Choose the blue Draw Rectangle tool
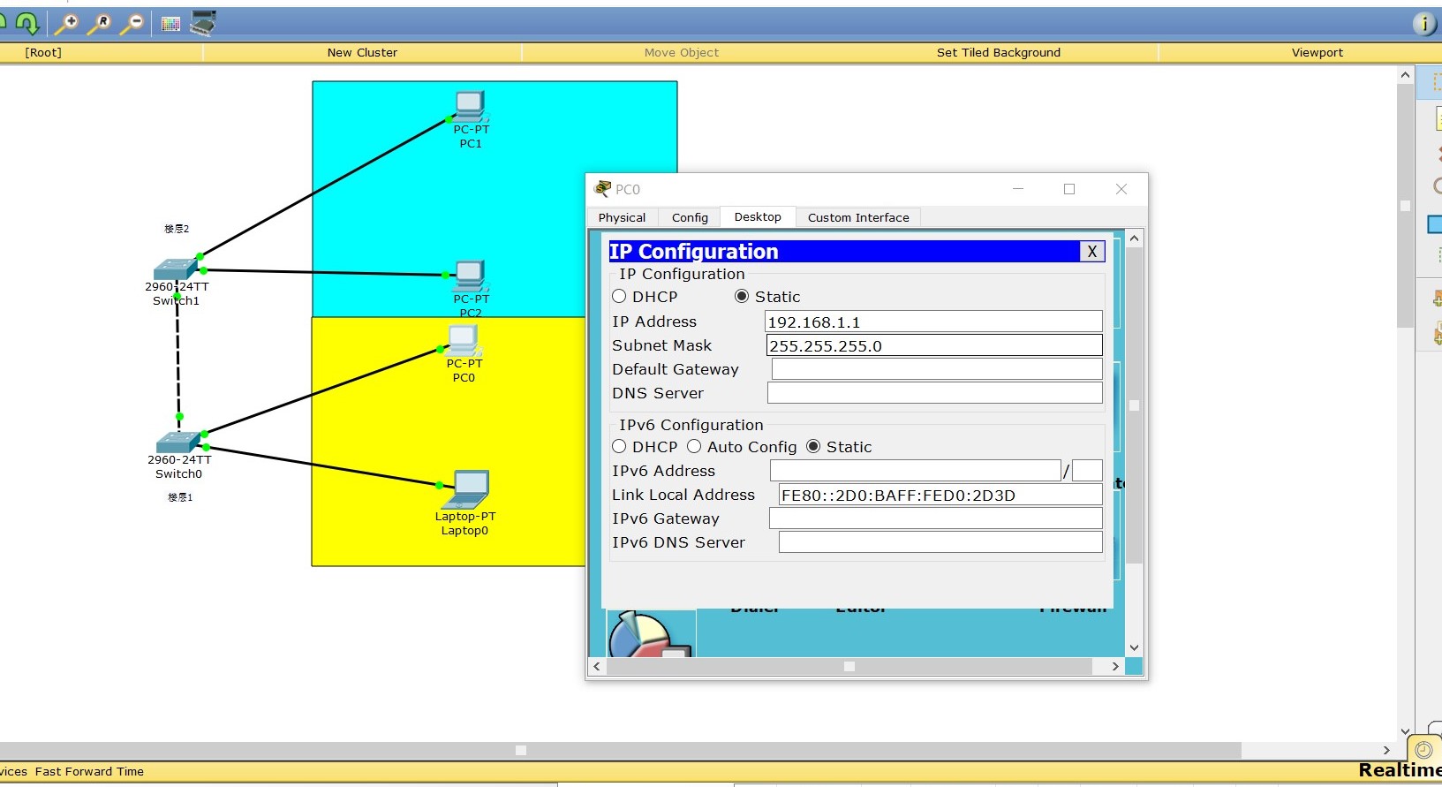The height and width of the screenshot is (787, 1442). 1435,225
